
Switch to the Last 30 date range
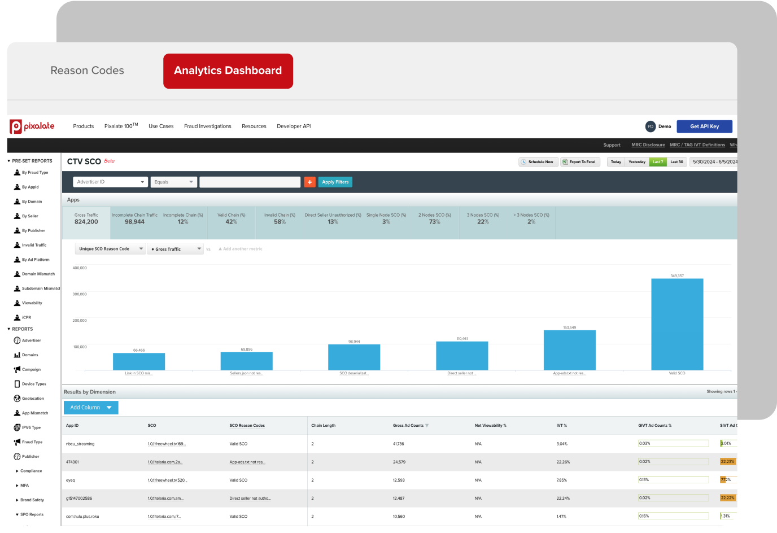click(677, 161)
